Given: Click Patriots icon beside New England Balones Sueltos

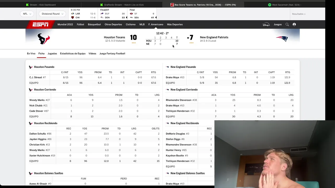Looking at the screenshot, I should 167,173.
